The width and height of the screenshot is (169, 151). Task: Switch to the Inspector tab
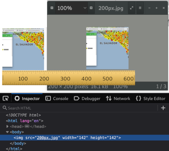(27, 98)
